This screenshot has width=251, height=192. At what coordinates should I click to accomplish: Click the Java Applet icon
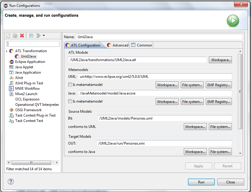(x=11, y=67)
